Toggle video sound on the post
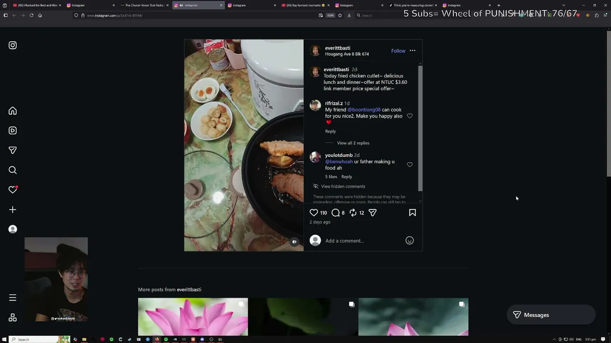 (x=295, y=242)
